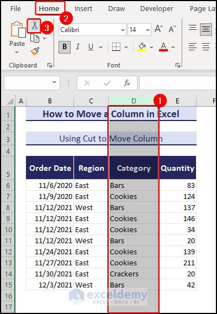Click 'Using Cut to Move Column' subtitle

(111, 139)
